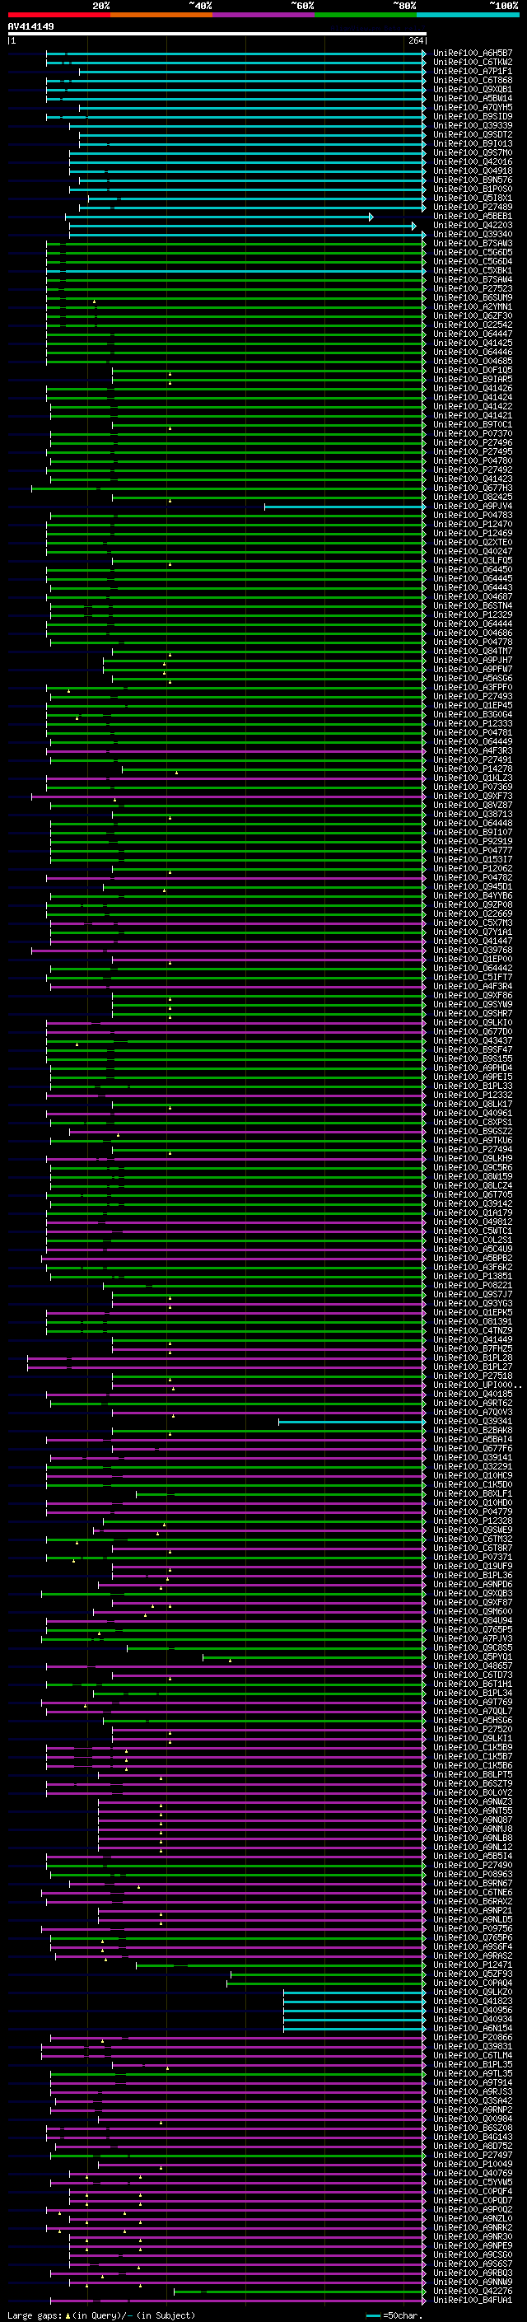Select label UniRef100_A9RAS2

[473, 1956]
